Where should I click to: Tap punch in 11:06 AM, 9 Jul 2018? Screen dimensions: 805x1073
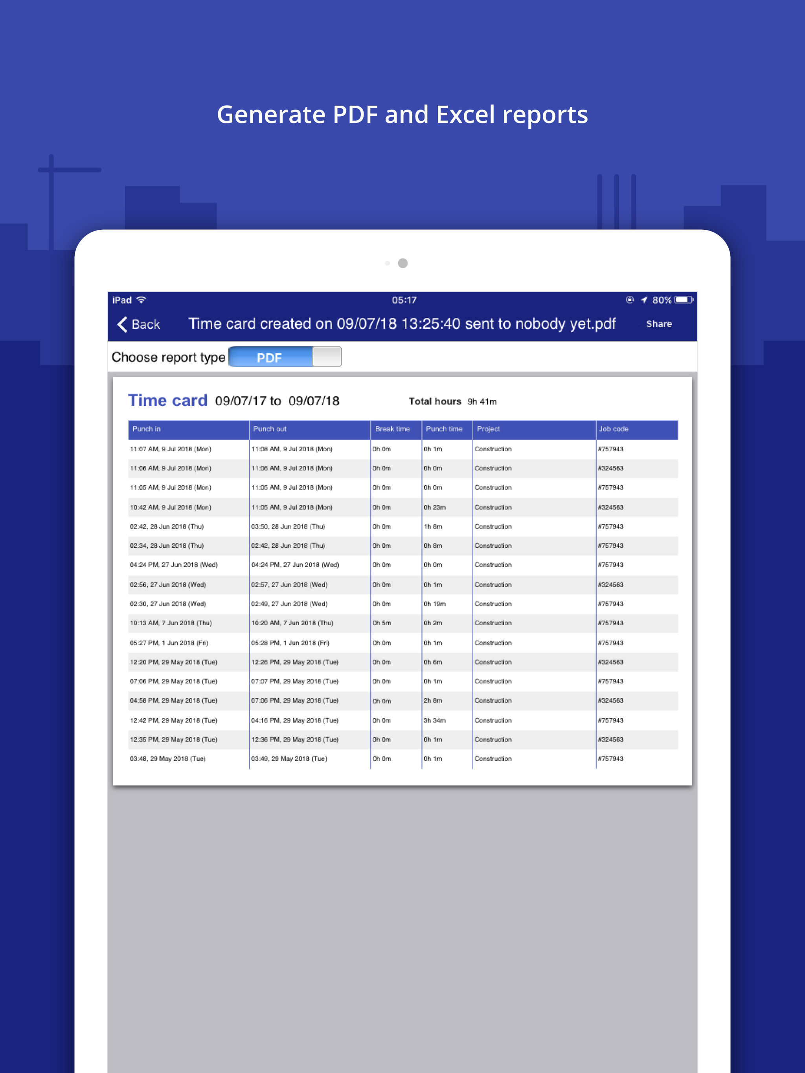tap(171, 469)
